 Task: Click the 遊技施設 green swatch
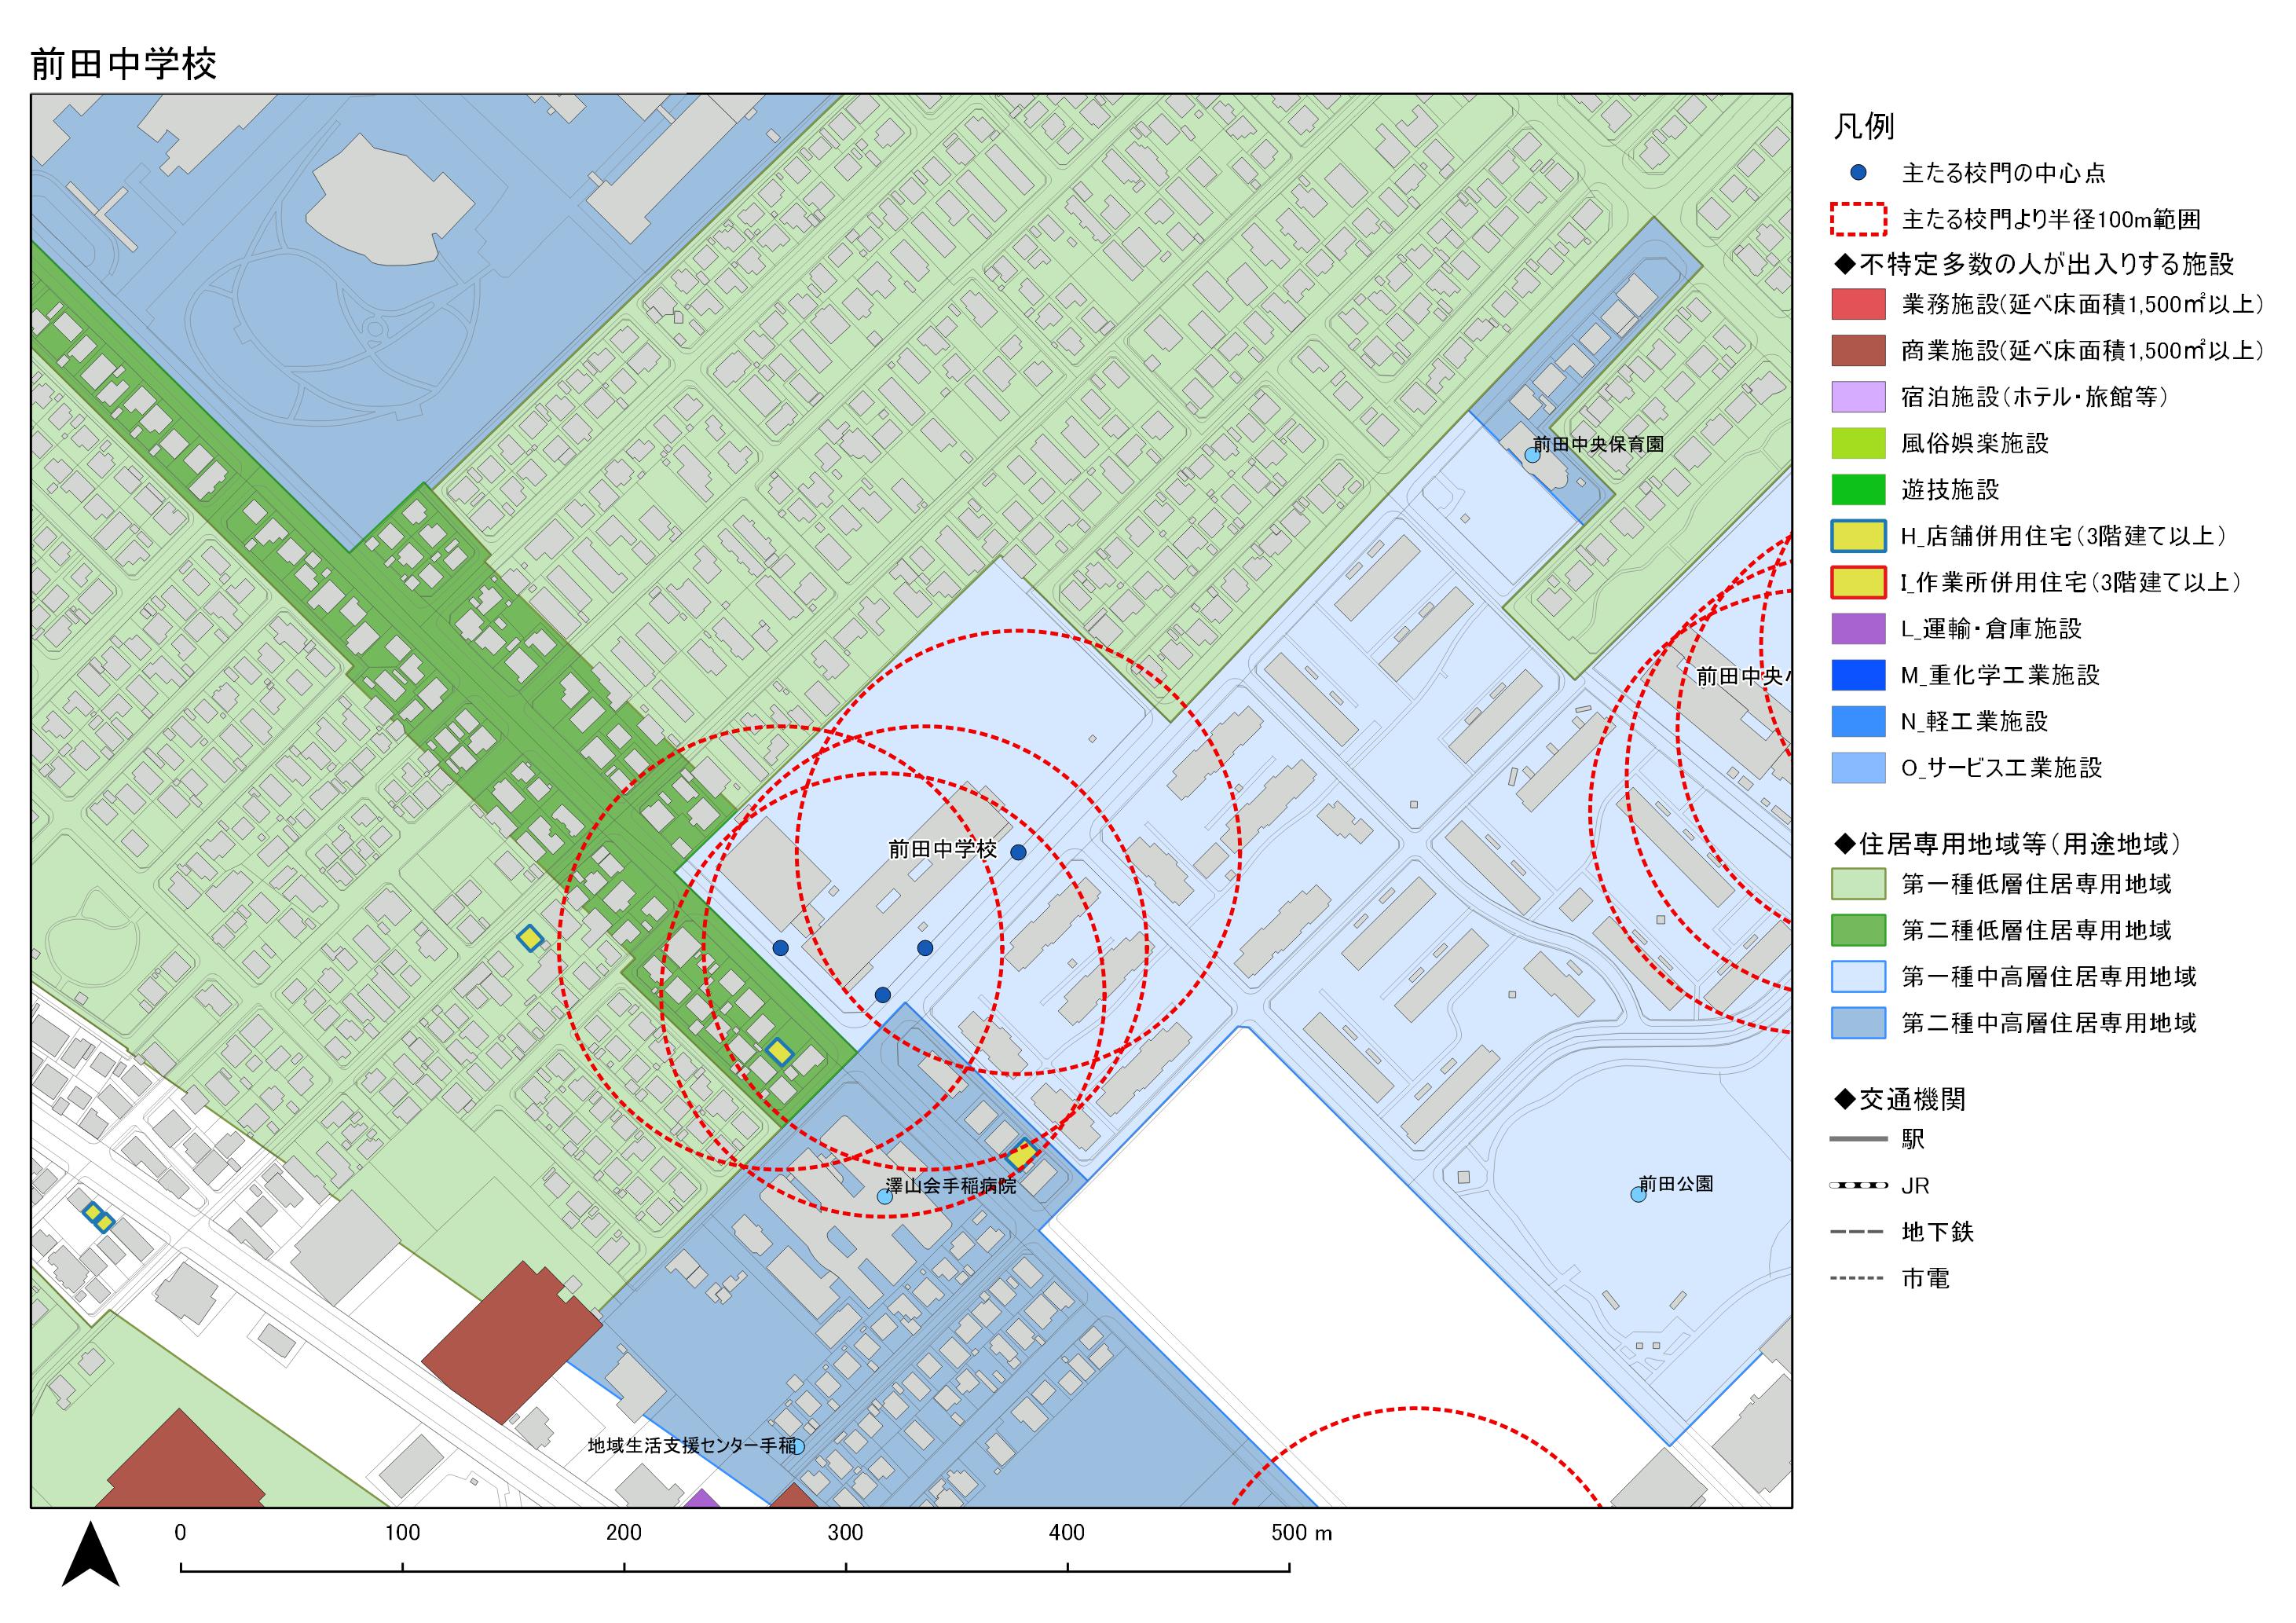point(1858,490)
